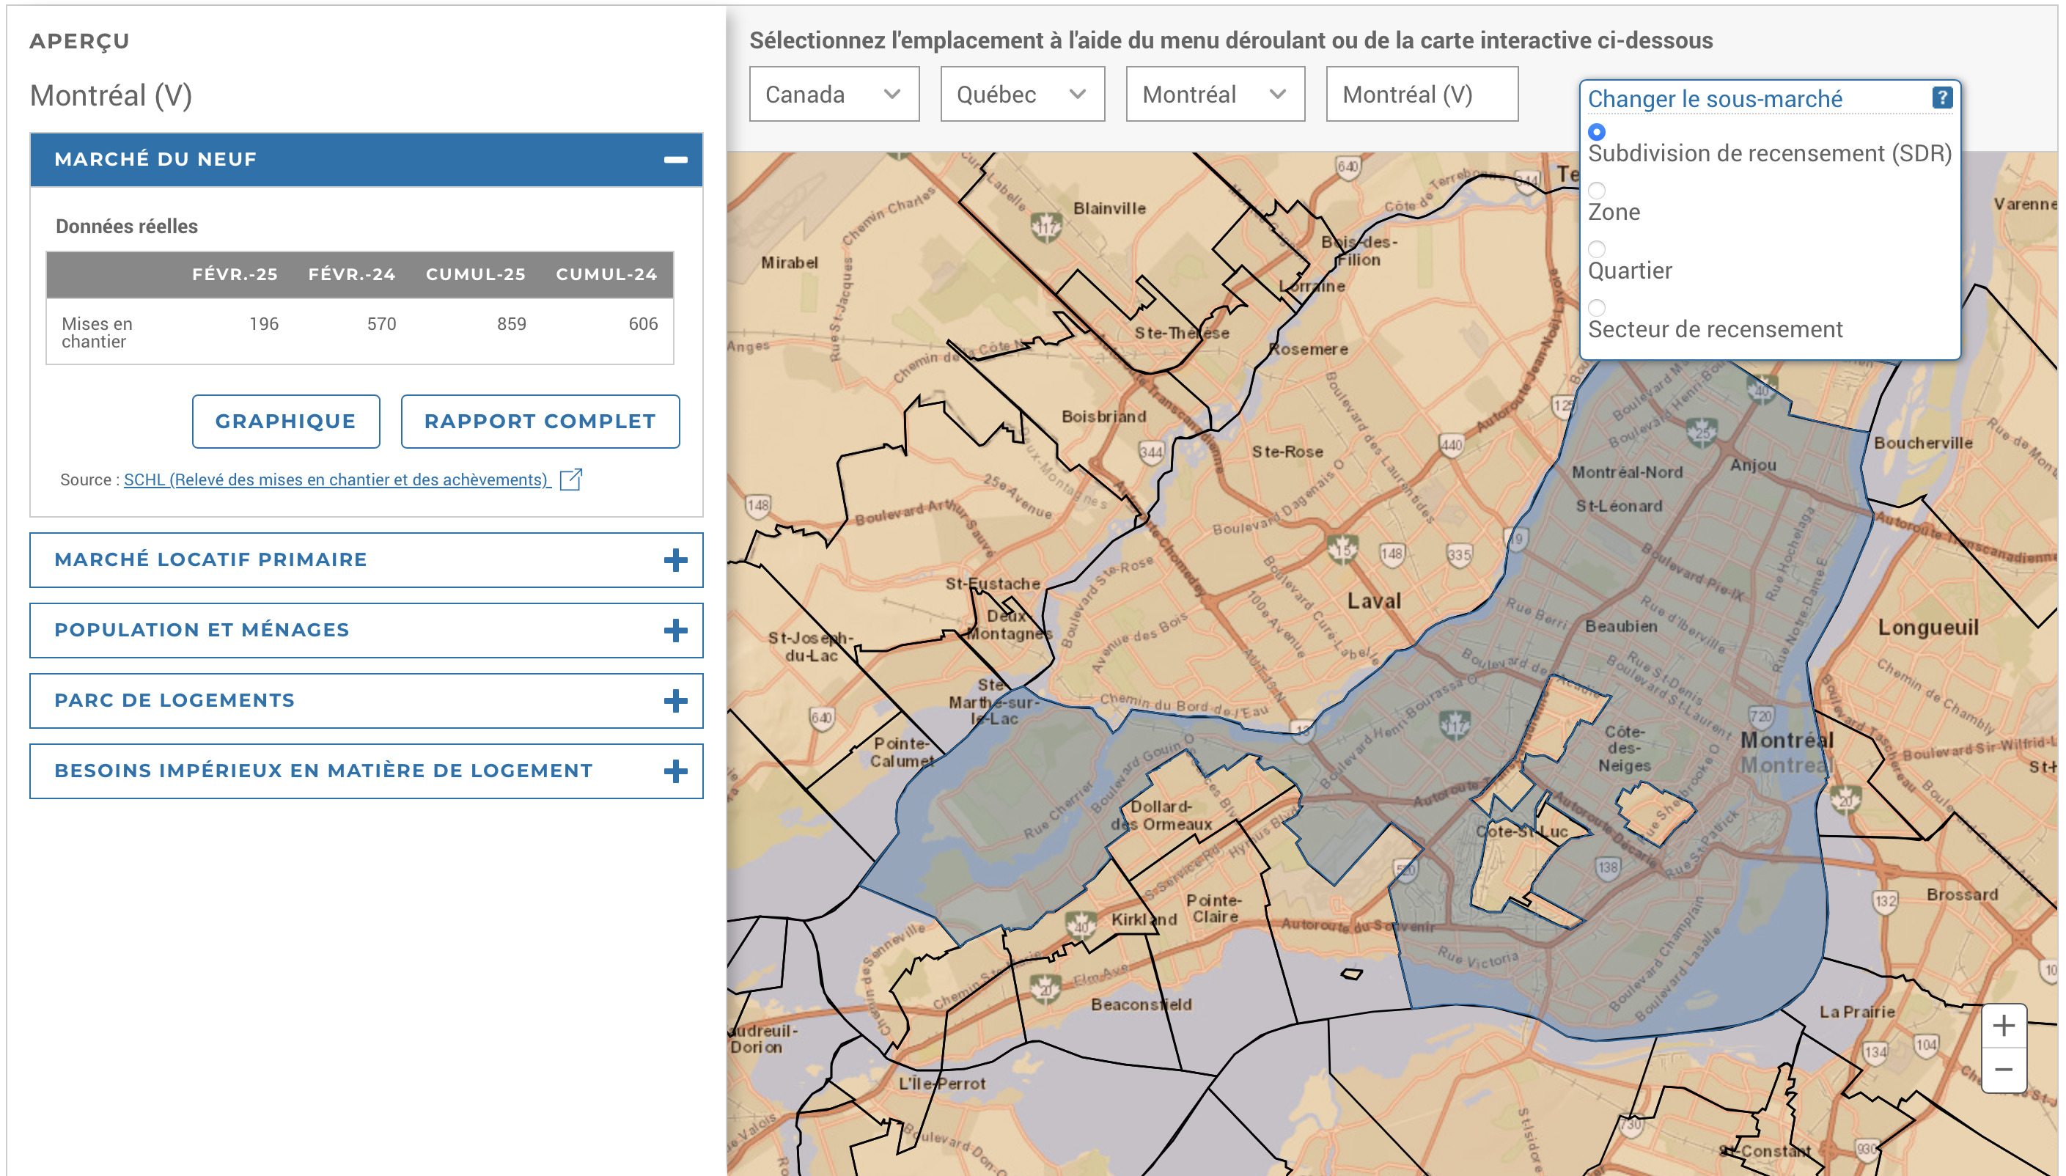This screenshot has height=1176, width=2066.
Task: Select Secteur de recensement radio option
Action: [1596, 308]
